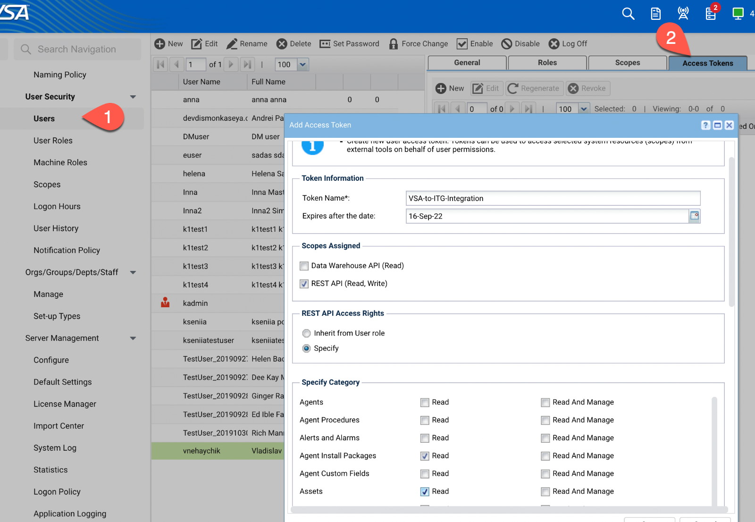Switch to the Scopes tab
Image resolution: width=755 pixels, height=522 pixels.
click(x=628, y=63)
